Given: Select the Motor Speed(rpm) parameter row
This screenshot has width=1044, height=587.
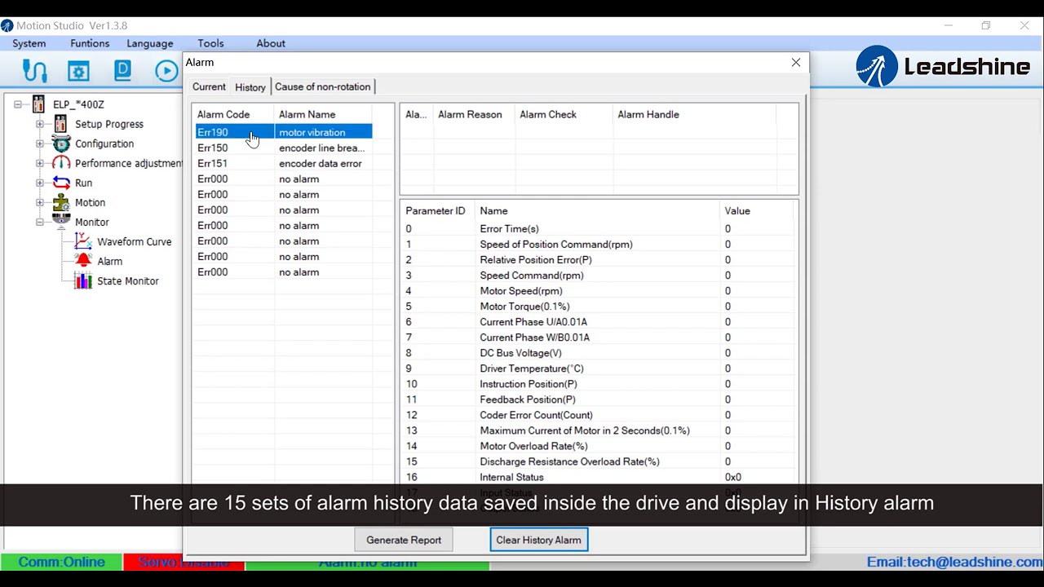Looking at the screenshot, I should [598, 290].
